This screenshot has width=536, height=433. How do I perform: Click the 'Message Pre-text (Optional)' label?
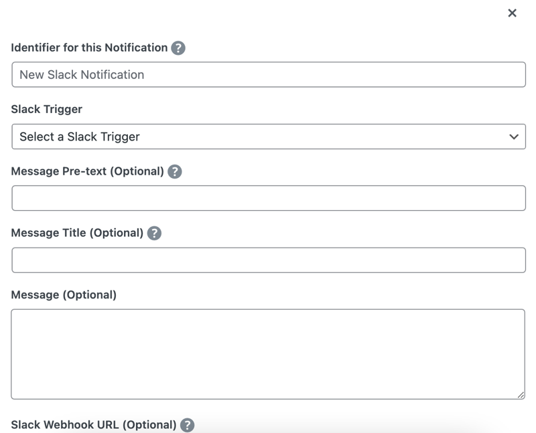point(87,171)
